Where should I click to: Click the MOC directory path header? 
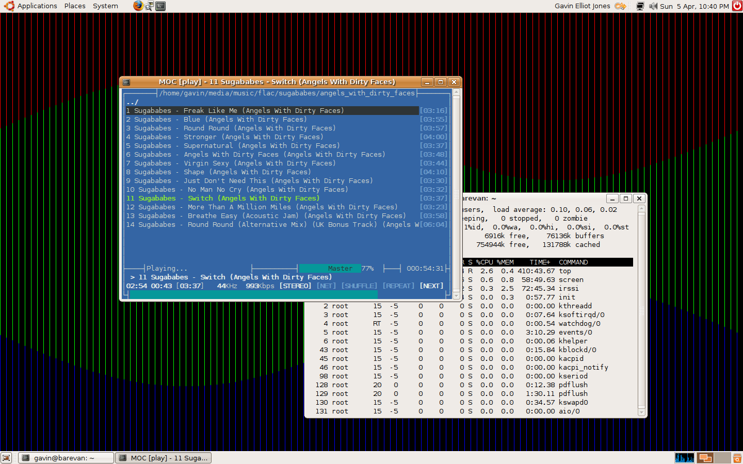(x=287, y=93)
